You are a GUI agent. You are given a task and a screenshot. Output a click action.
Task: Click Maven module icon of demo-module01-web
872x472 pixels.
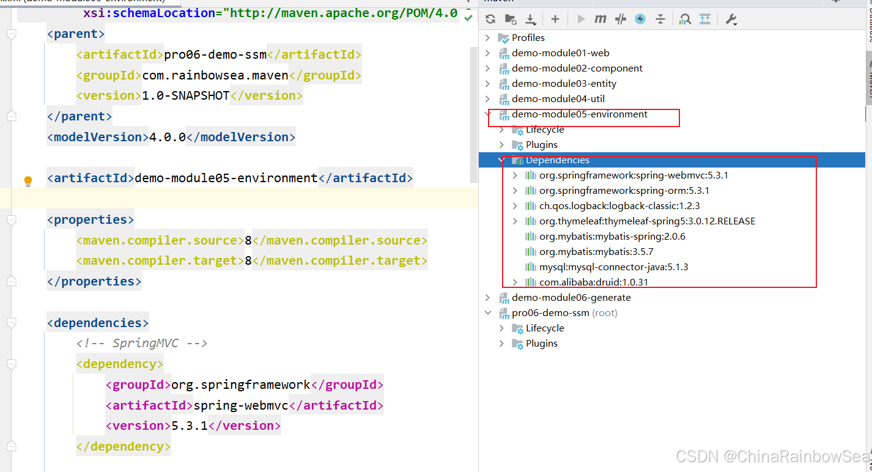tap(504, 53)
